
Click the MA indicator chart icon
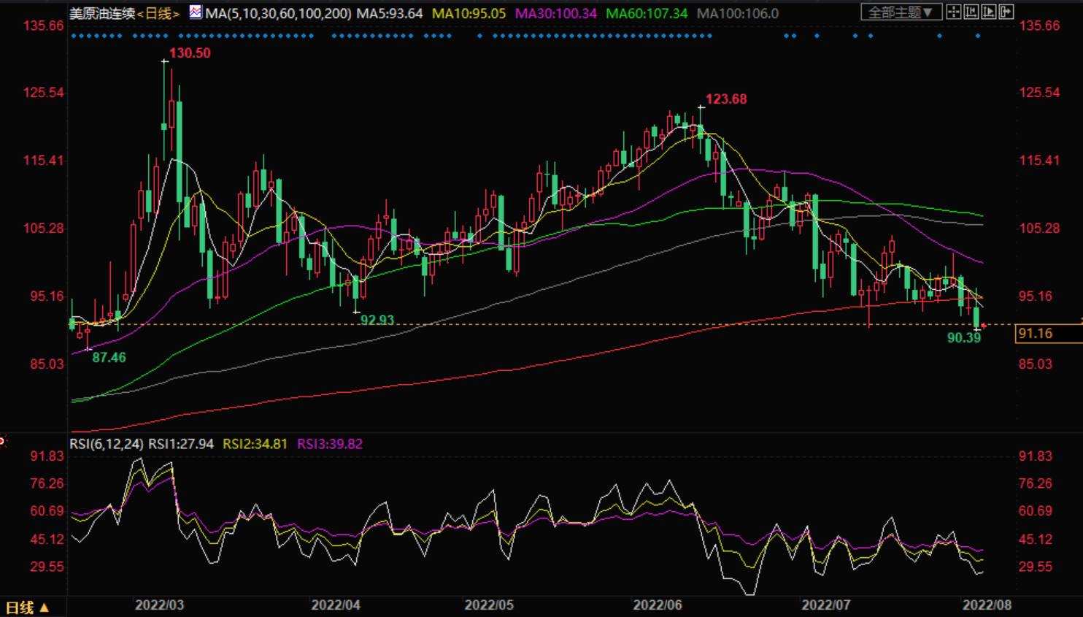click(x=196, y=12)
